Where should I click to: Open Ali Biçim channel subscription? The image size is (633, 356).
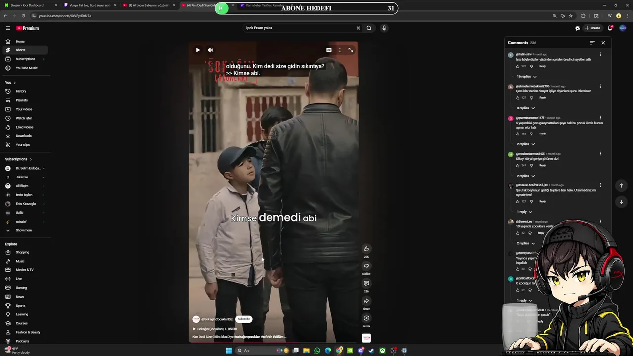pos(25,186)
